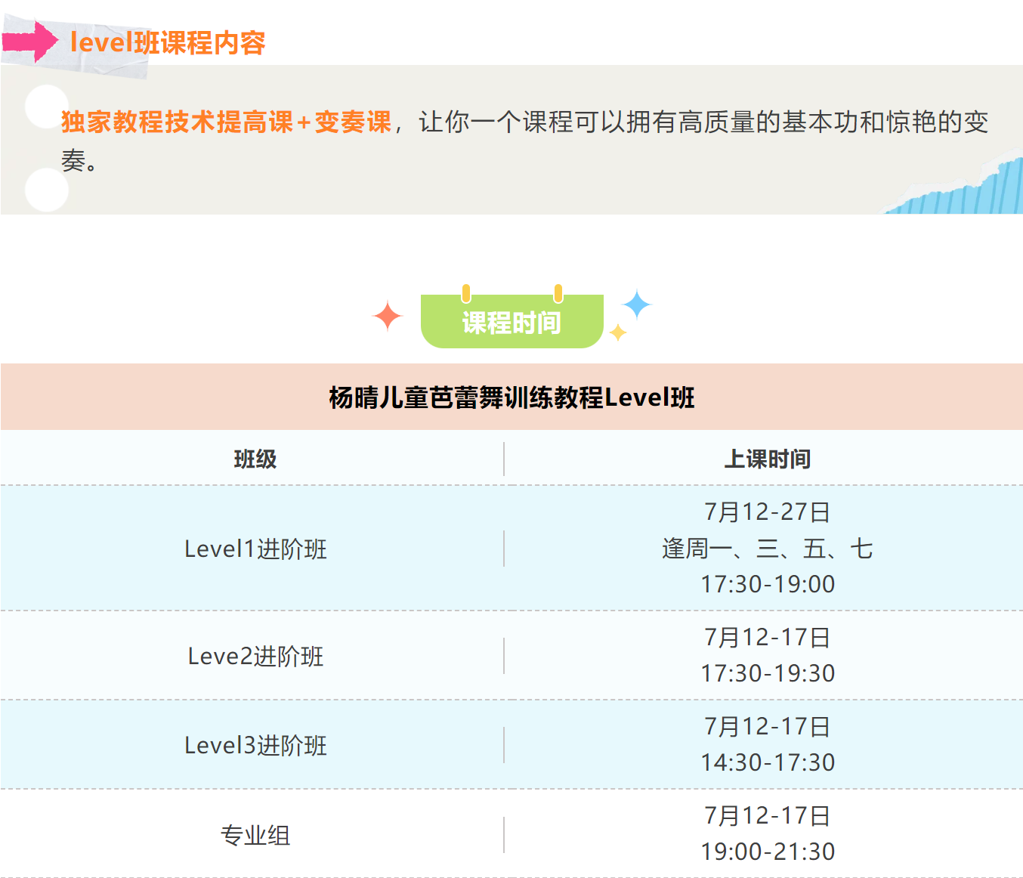Choose the Level3进阶班 class cell
This screenshot has height=878, width=1023.
pos(255,745)
